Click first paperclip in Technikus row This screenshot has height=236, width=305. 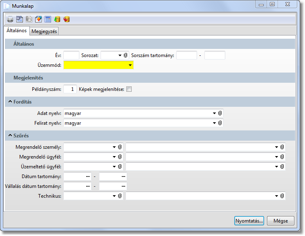pos(120,196)
